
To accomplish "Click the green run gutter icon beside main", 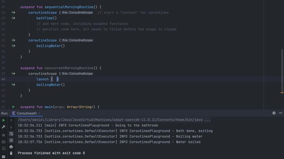I will pos(13,107).
